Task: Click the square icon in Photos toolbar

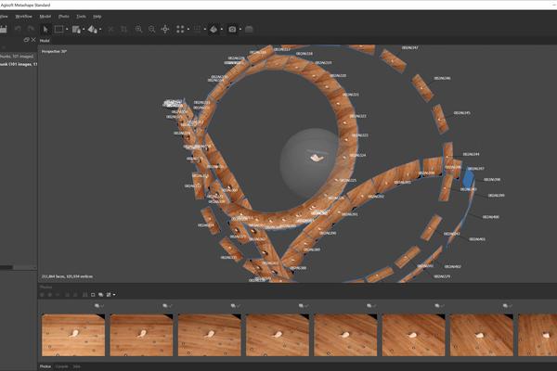Action: point(93,295)
